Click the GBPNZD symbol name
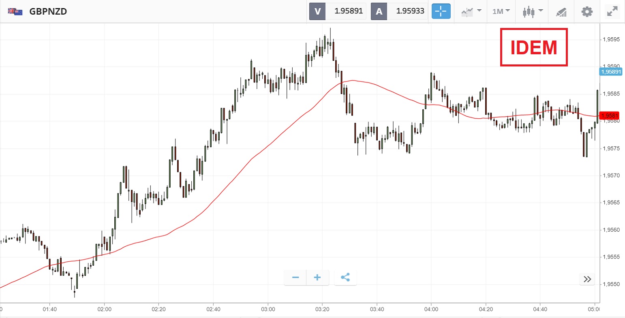This screenshot has height=318, width=625. [x=48, y=11]
